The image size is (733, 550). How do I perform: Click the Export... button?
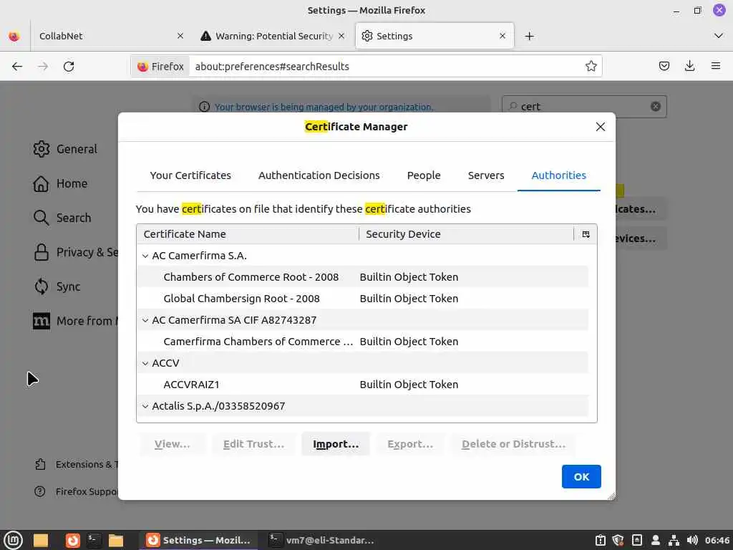coord(410,444)
